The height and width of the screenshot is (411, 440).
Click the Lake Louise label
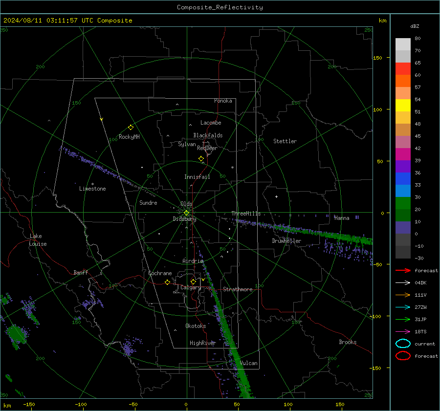[38, 240]
